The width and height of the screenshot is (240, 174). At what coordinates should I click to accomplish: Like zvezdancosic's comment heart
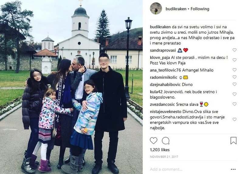235,104
